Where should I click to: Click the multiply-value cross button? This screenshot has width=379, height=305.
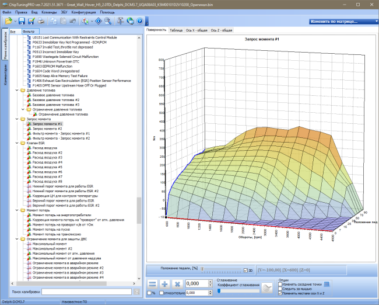click(x=177, y=284)
